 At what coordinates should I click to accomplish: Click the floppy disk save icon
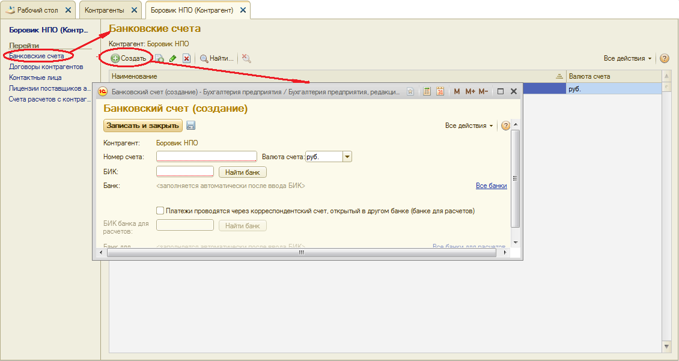190,126
